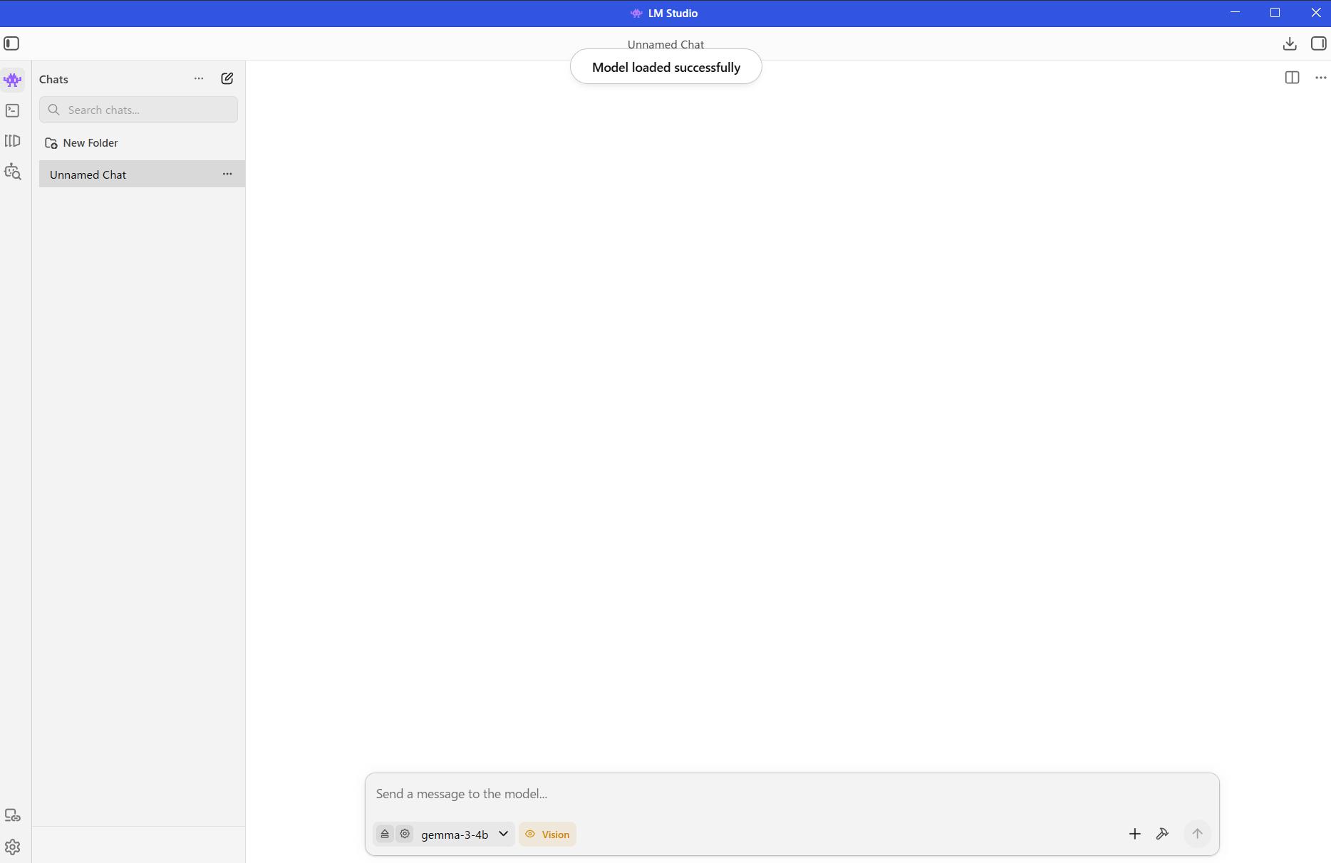Open Chats panel more options menu

click(x=199, y=79)
